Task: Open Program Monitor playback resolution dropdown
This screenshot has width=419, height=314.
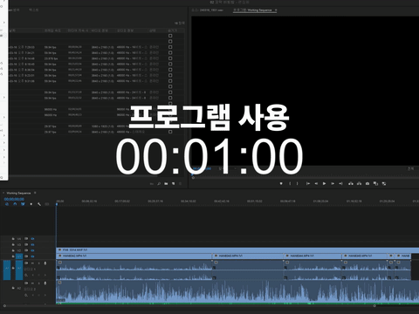Action: point(410,168)
